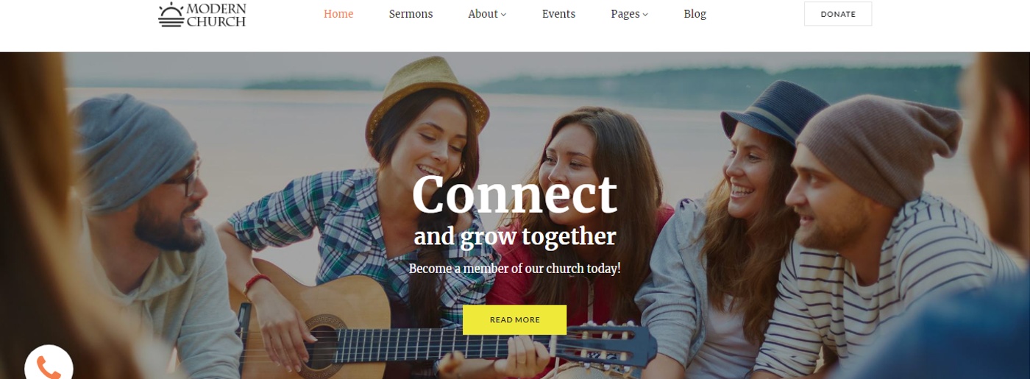
Task: Click the Donate button
Action: coord(838,14)
